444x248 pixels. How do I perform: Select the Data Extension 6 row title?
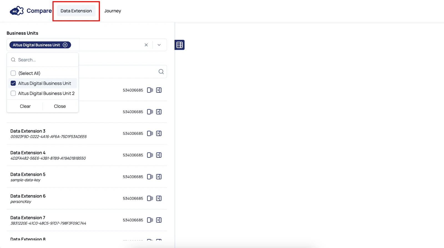pos(28,196)
